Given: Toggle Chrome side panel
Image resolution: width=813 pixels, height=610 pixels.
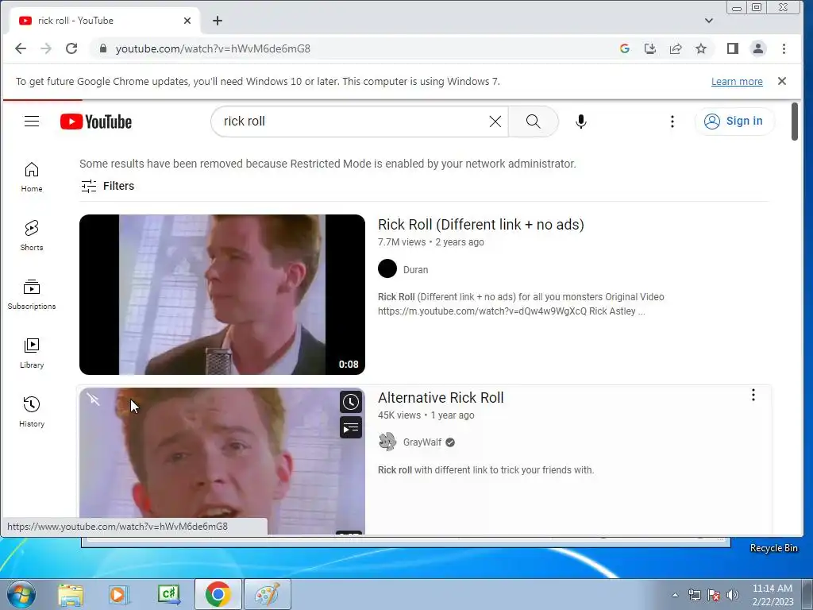Looking at the screenshot, I should (732, 48).
